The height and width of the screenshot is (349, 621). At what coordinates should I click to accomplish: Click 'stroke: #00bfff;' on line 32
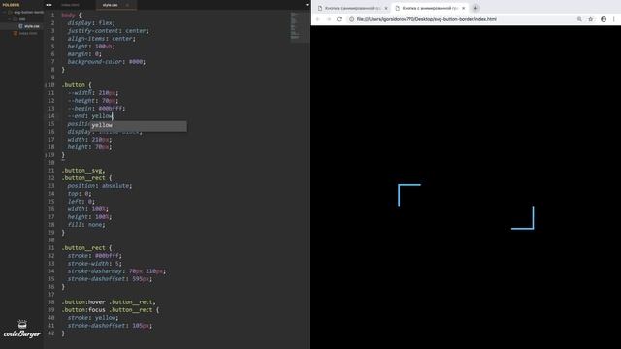click(x=95, y=256)
